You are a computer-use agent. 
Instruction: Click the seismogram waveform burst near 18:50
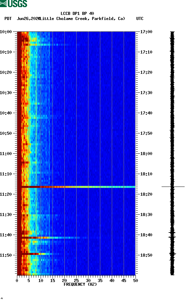[172, 254]
